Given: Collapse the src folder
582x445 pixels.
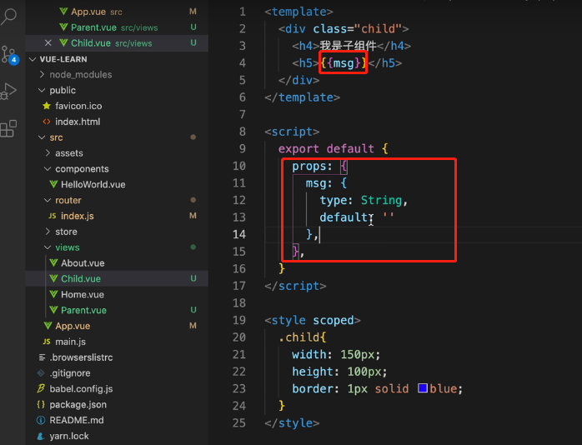Looking at the screenshot, I should coord(42,137).
